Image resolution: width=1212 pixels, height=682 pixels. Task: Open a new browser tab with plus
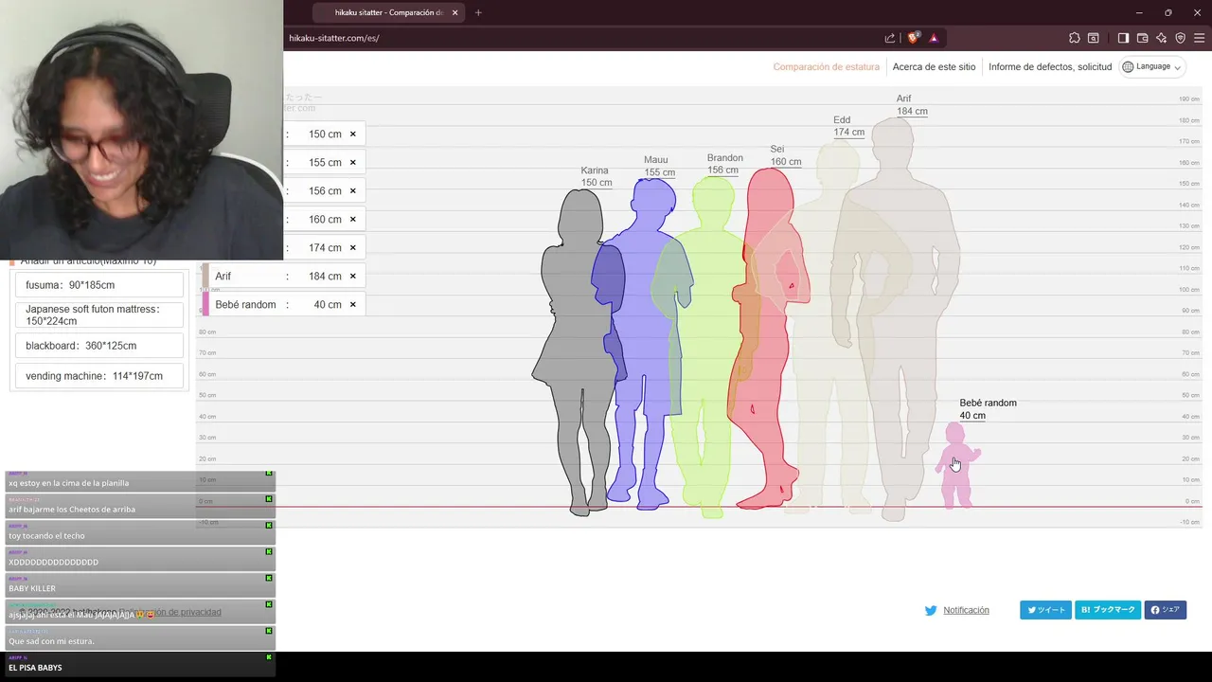point(478,12)
